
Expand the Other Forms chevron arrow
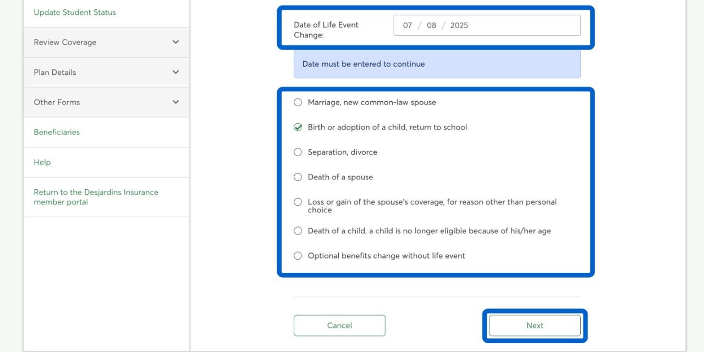[175, 102]
